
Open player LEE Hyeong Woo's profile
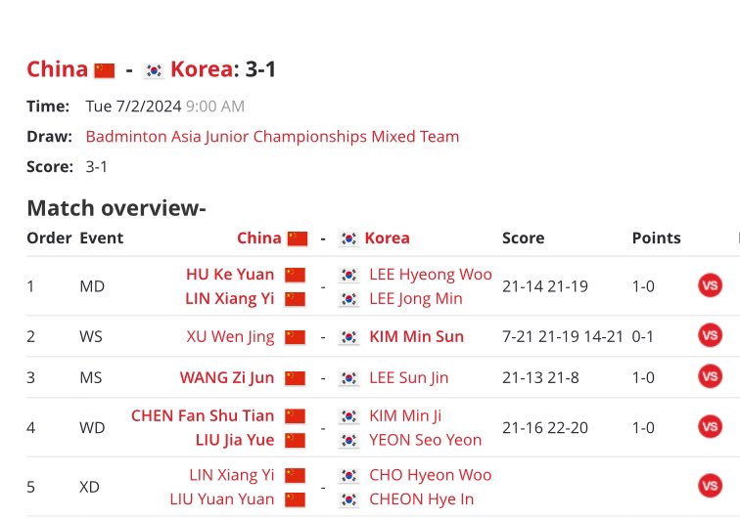[x=431, y=274]
